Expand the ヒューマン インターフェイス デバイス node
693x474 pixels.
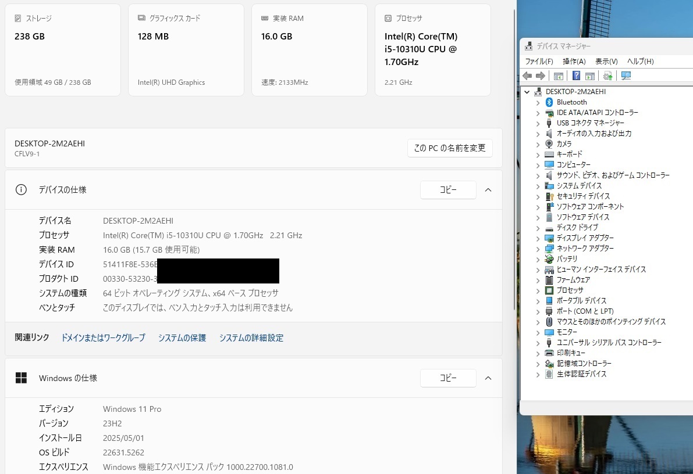538,270
